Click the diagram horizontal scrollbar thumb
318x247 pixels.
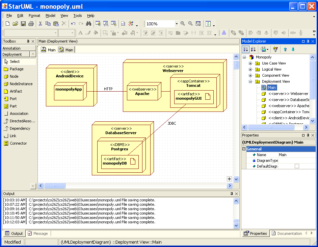(55, 186)
